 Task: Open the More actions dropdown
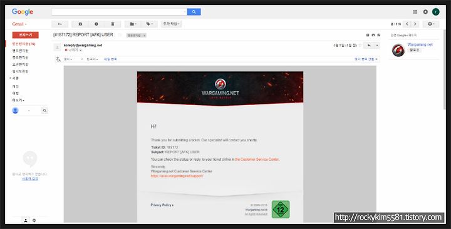[171, 24]
